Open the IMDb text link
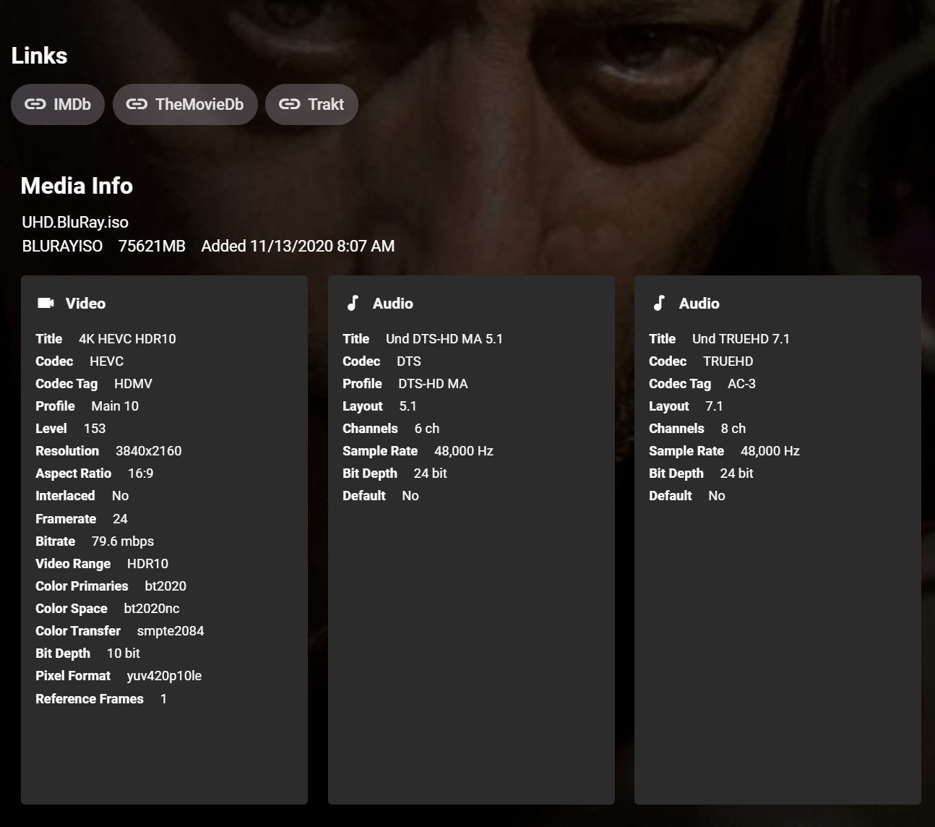 [72, 104]
